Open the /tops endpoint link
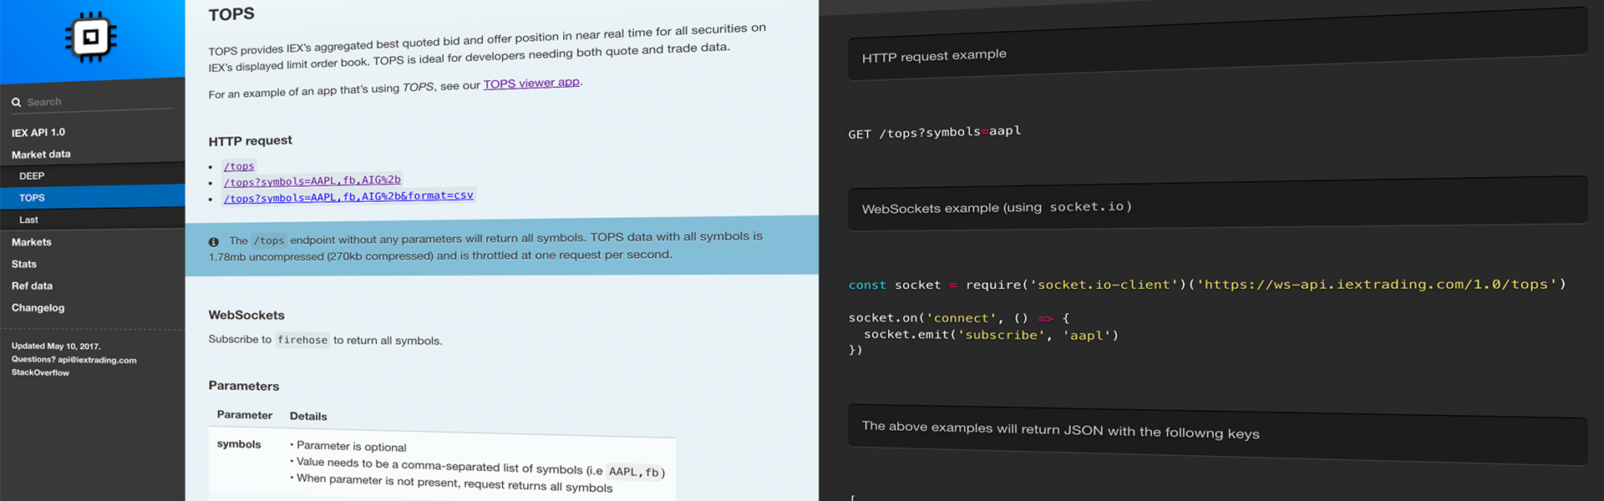Screen dimensions: 1604x501 239,166
